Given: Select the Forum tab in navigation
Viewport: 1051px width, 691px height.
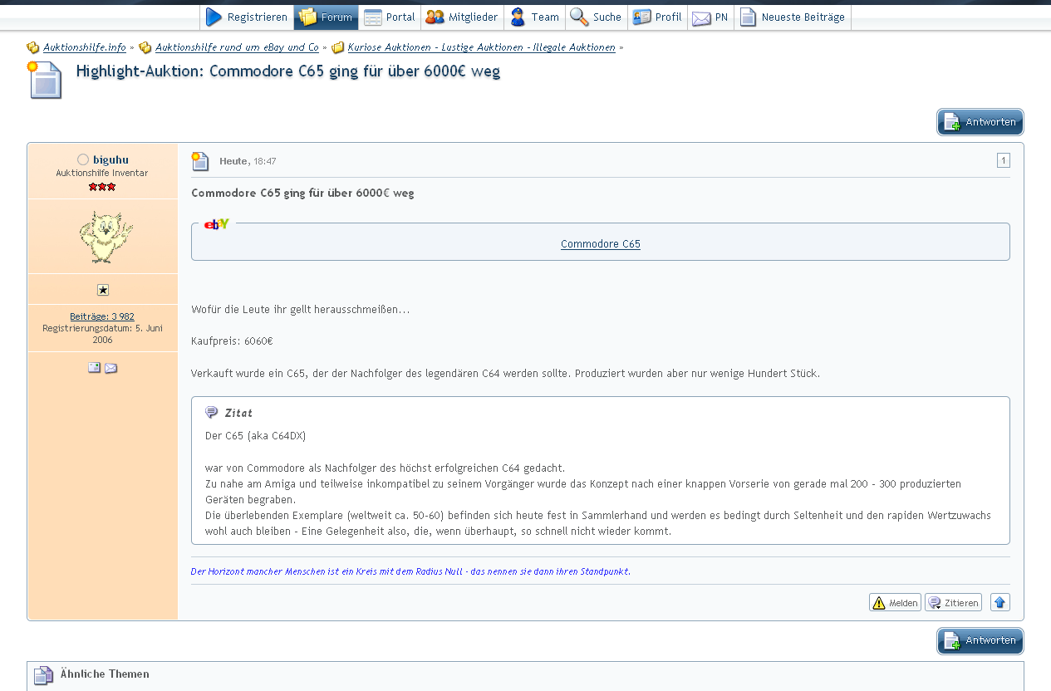Looking at the screenshot, I should pyautogui.click(x=327, y=17).
